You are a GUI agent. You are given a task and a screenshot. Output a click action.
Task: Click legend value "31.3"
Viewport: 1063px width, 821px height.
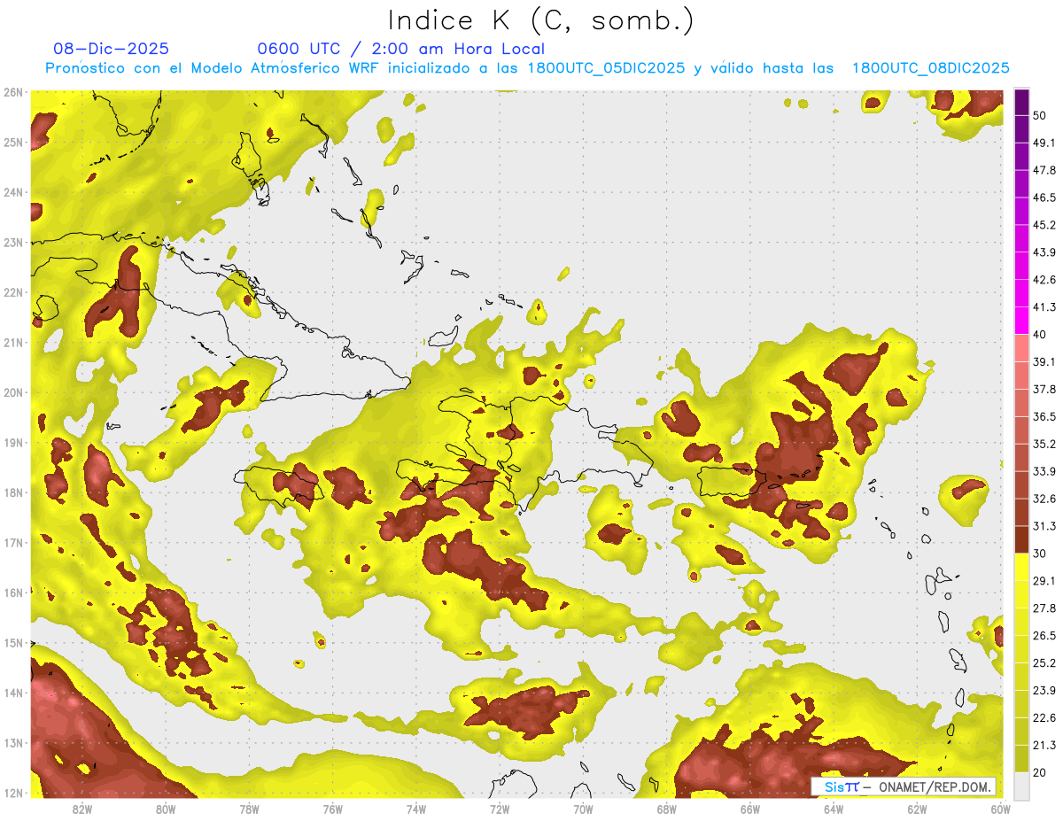click(1044, 526)
